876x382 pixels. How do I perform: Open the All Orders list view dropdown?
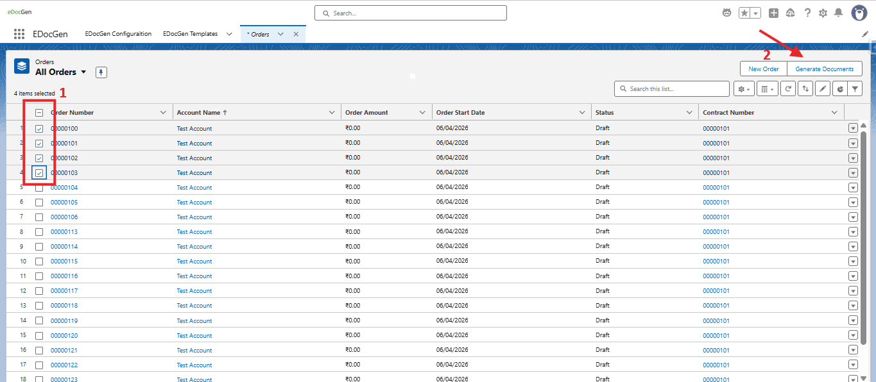point(83,72)
